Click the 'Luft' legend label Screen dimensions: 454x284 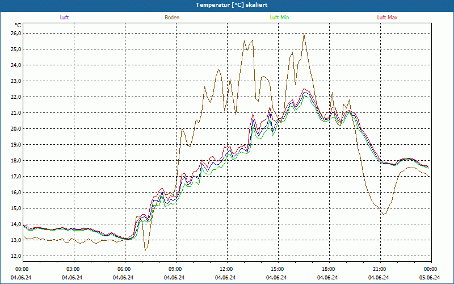[64, 18]
